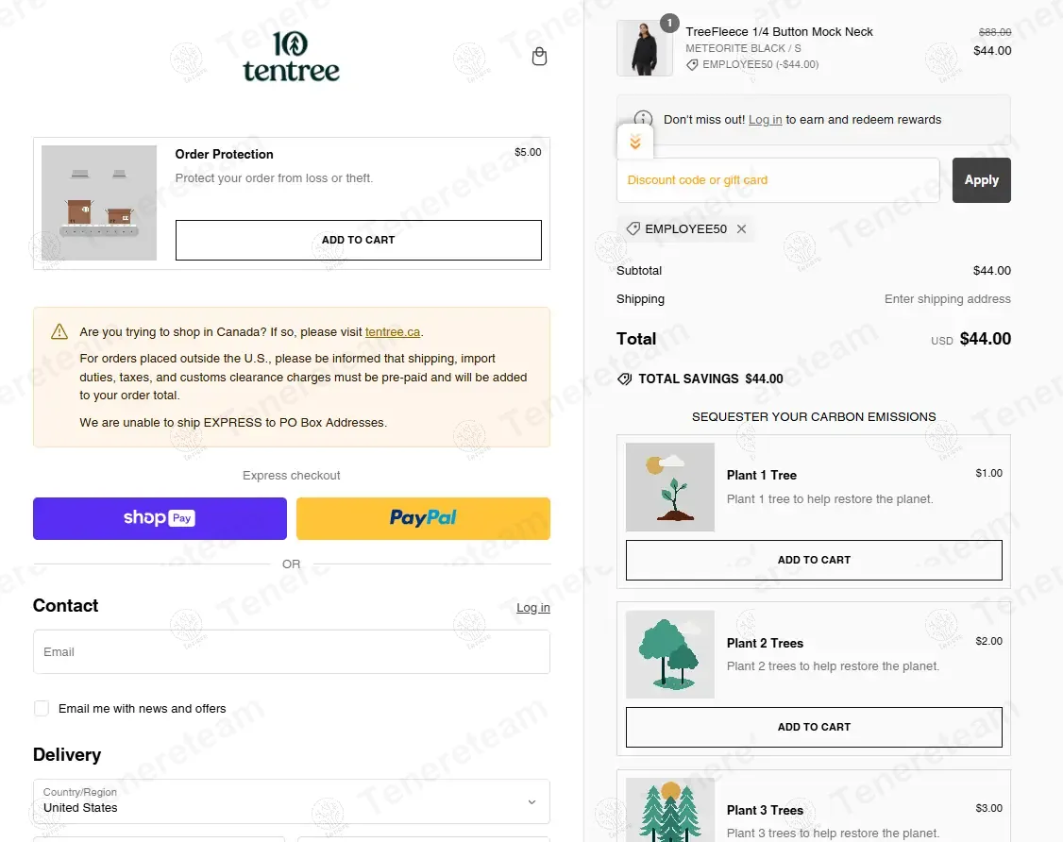
Task: Enable Email me with news and offers
Action: [x=42, y=708]
